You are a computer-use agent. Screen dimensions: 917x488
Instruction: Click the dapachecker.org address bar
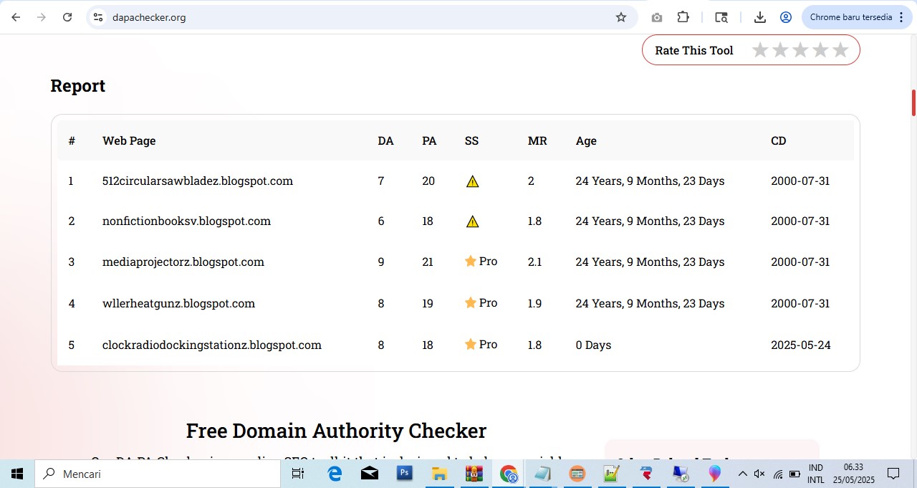point(358,17)
